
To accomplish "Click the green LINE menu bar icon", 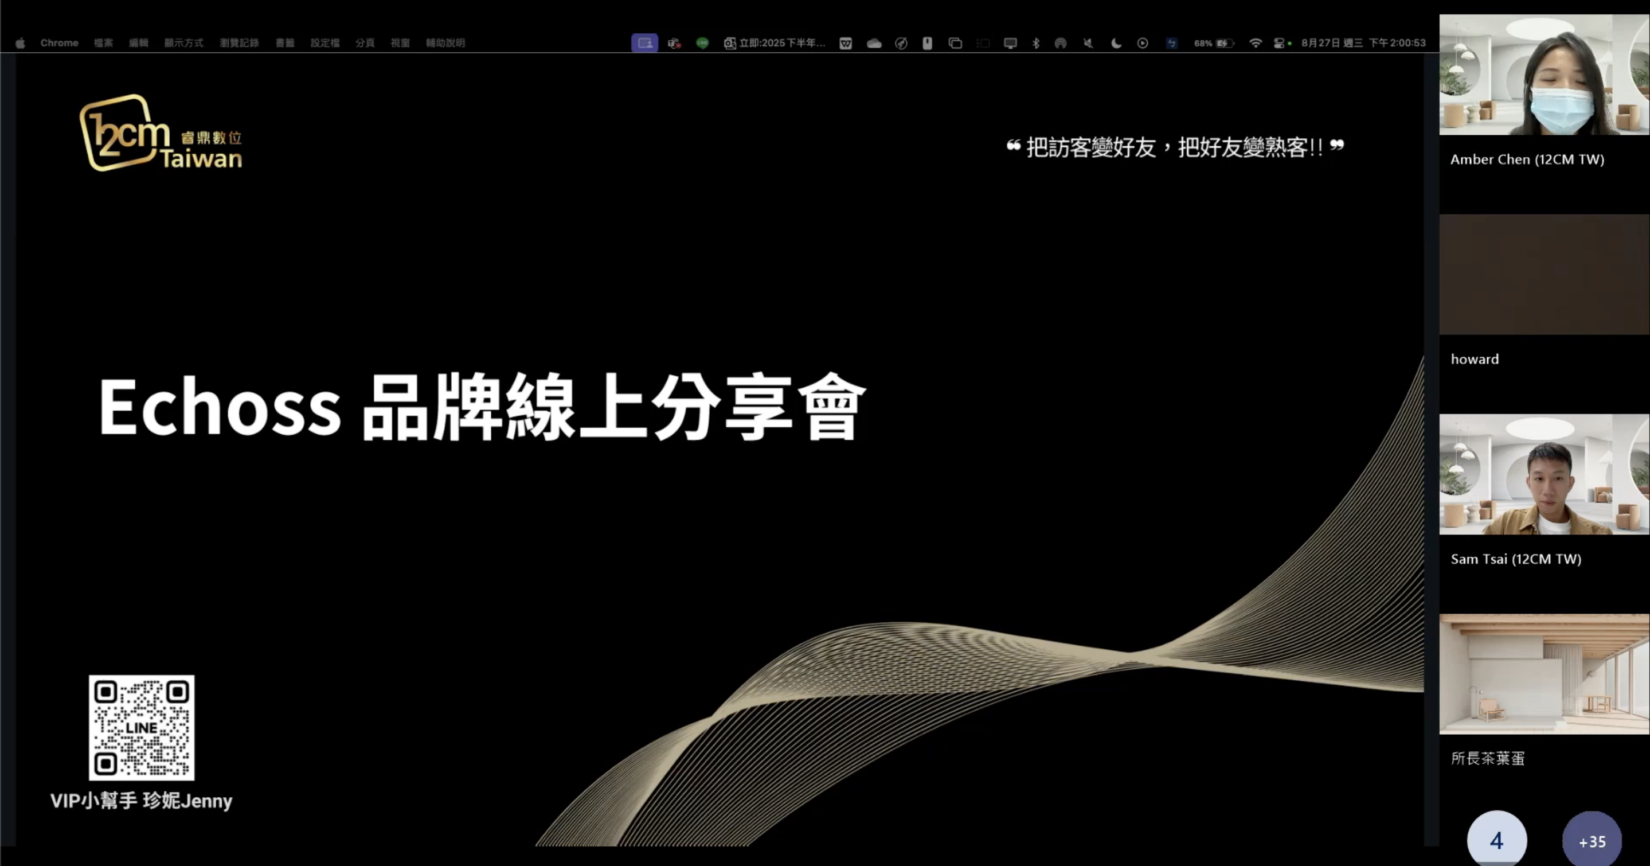I will [x=703, y=43].
